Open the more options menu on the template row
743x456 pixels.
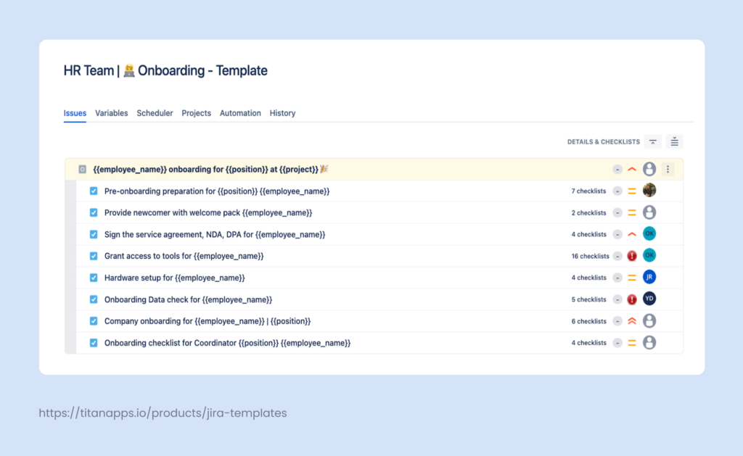click(668, 168)
